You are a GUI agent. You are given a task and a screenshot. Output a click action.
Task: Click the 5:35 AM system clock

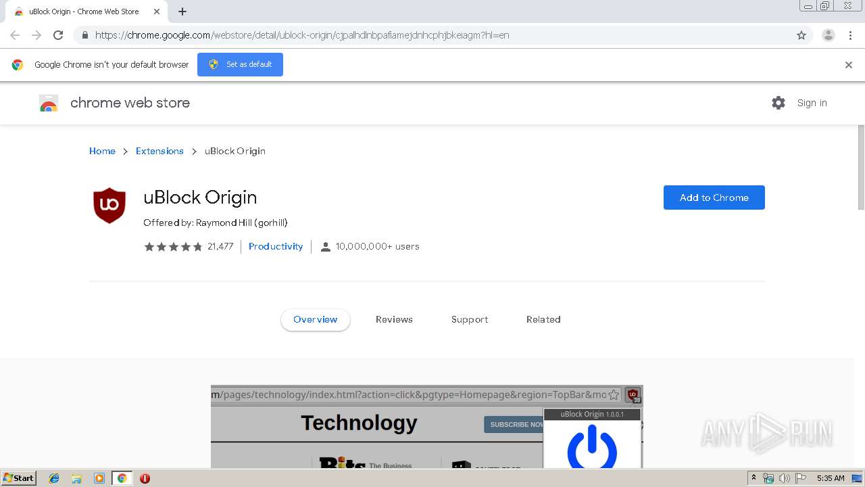[831, 478]
